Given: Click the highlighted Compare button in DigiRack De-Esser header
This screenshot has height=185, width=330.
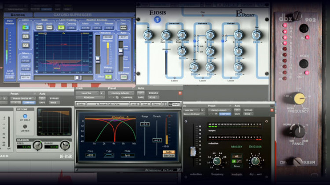Looking at the screenshot, I should coord(29,103).
